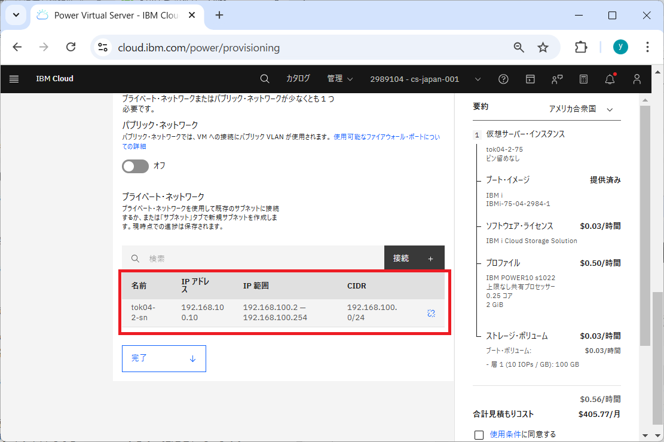Open the Chrome three-dot menu
Image resolution: width=664 pixels, height=442 pixels.
click(x=647, y=47)
